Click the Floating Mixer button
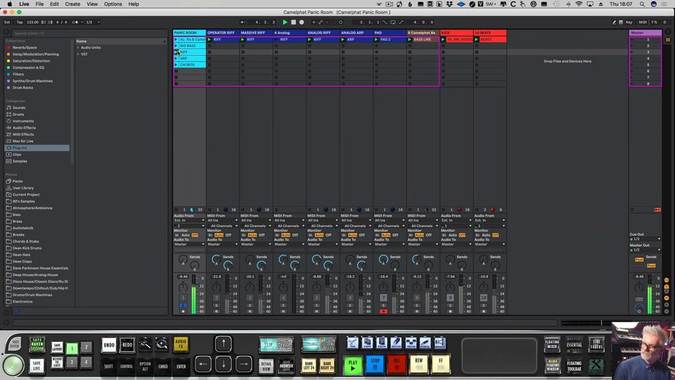675x380 pixels. (553, 344)
